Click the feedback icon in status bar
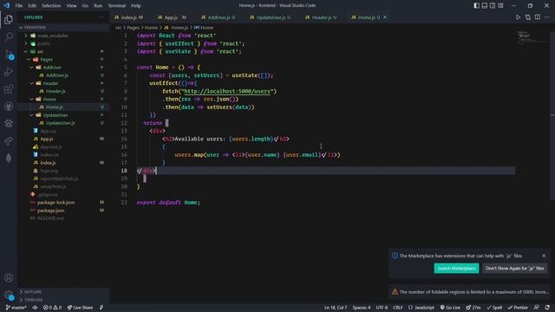Screen dimensions: 555x312 tap(537, 308)
